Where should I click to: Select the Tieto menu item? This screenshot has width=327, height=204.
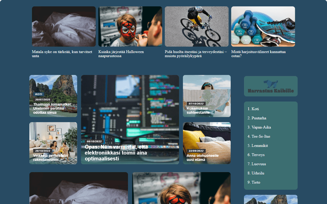coord(256,182)
